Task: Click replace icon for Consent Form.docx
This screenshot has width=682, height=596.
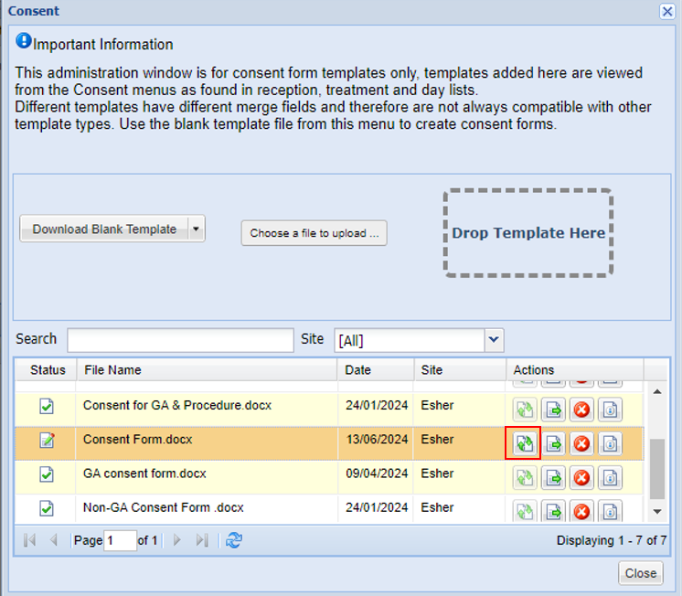Action: (x=525, y=443)
